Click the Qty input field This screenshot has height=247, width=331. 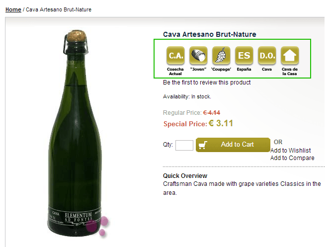point(184,145)
